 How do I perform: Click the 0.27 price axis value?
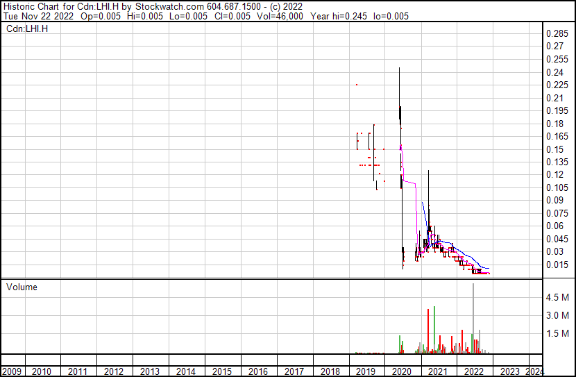[554, 47]
